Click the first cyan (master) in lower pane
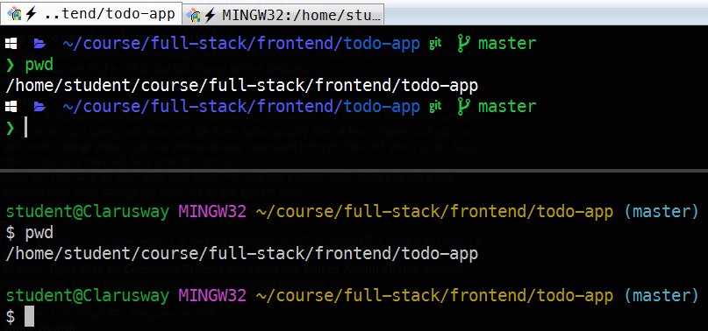Viewport: 708px width, 331px height. pos(661,212)
